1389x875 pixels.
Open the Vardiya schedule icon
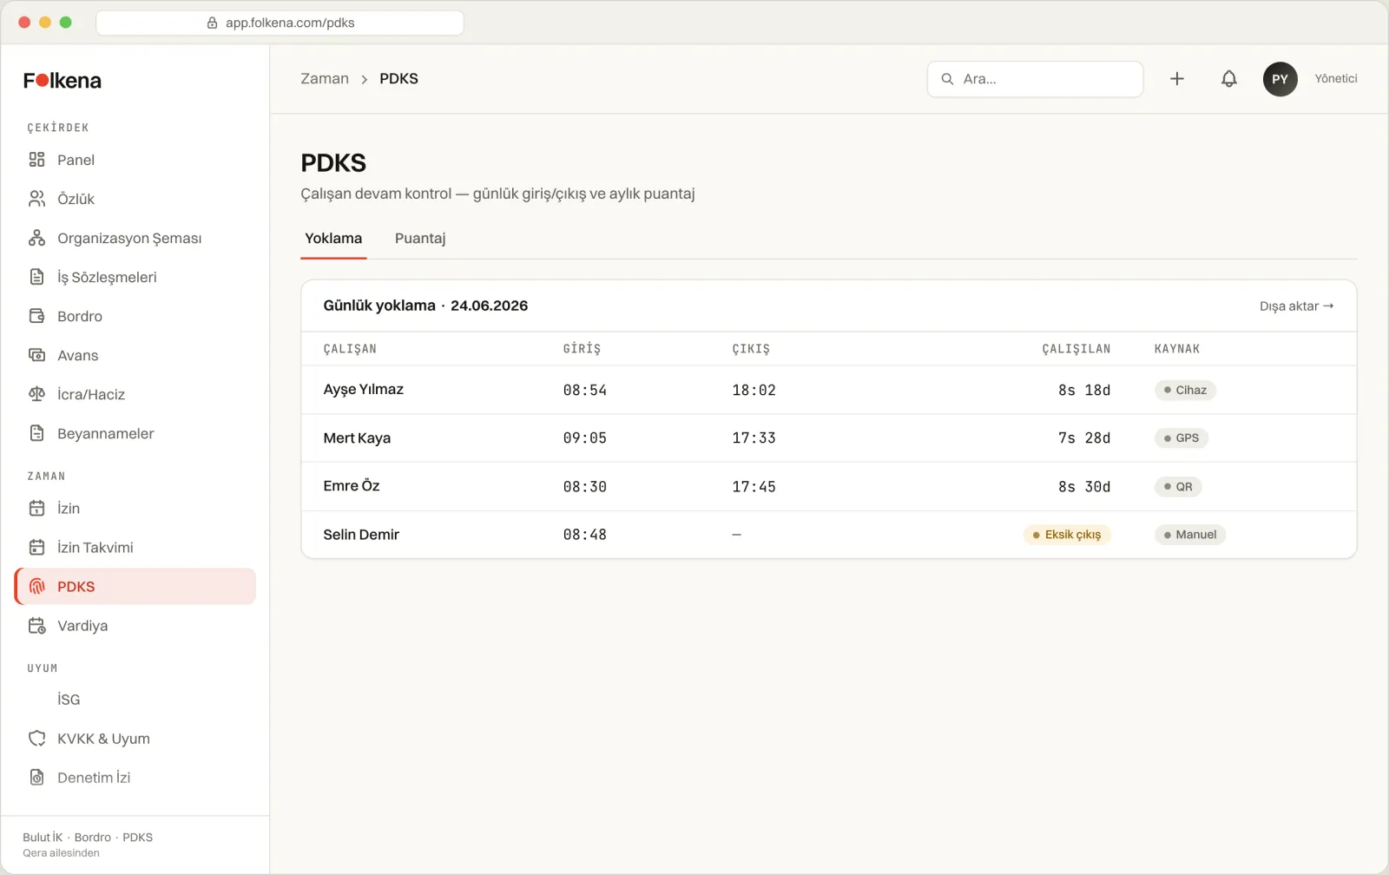(x=36, y=626)
